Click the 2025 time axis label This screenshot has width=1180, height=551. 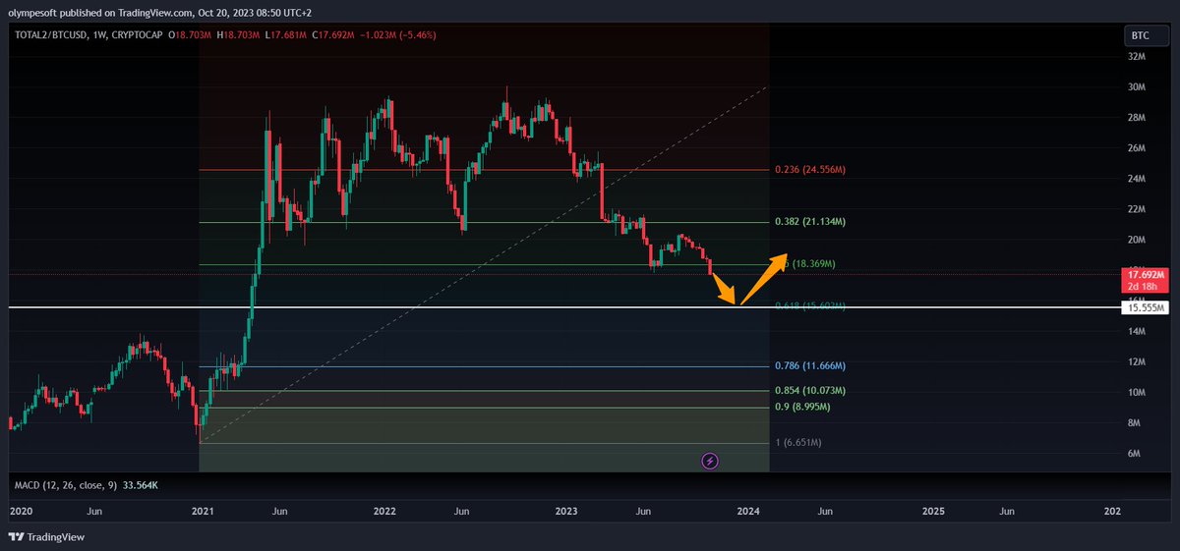click(x=933, y=512)
